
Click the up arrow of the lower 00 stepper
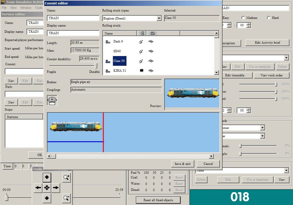[248, 109]
